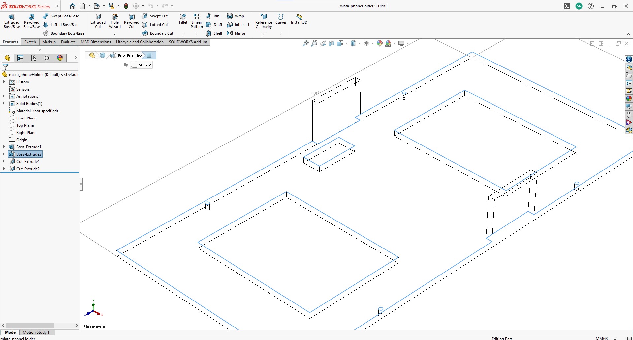
Task: Select the Revolved Boss/Base tool
Action: click(32, 21)
